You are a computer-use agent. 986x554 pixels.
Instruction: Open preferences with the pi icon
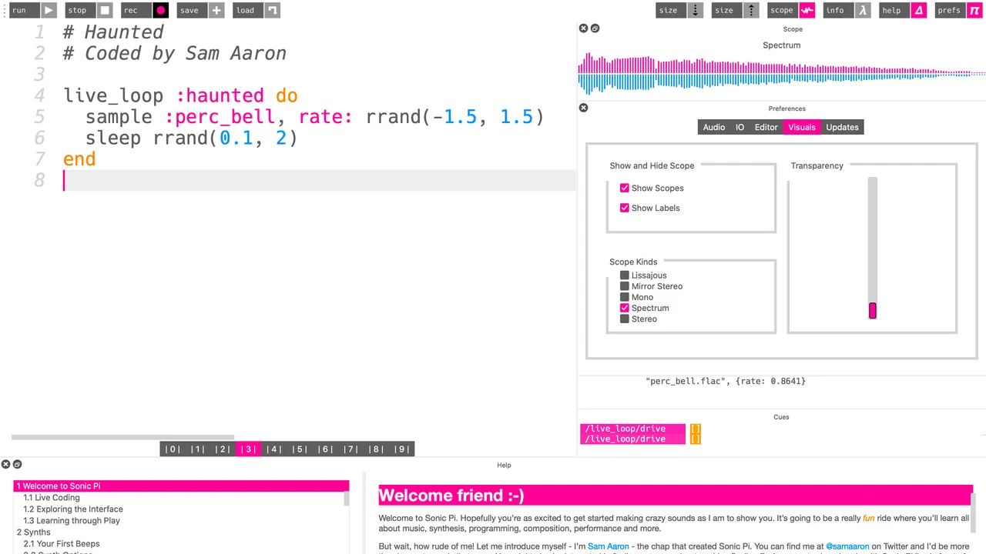pyautogui.click(x=974, y=10)
